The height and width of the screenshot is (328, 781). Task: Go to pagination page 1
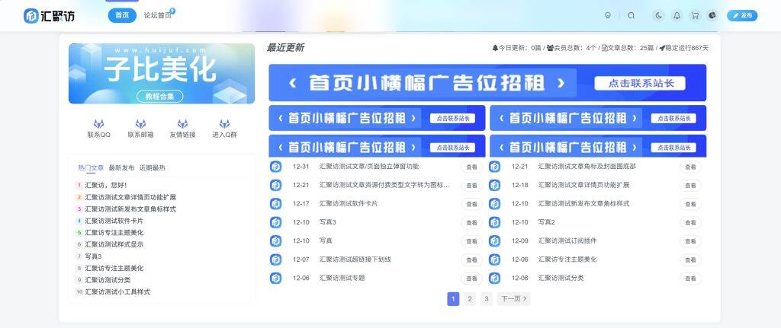[453, 298]
